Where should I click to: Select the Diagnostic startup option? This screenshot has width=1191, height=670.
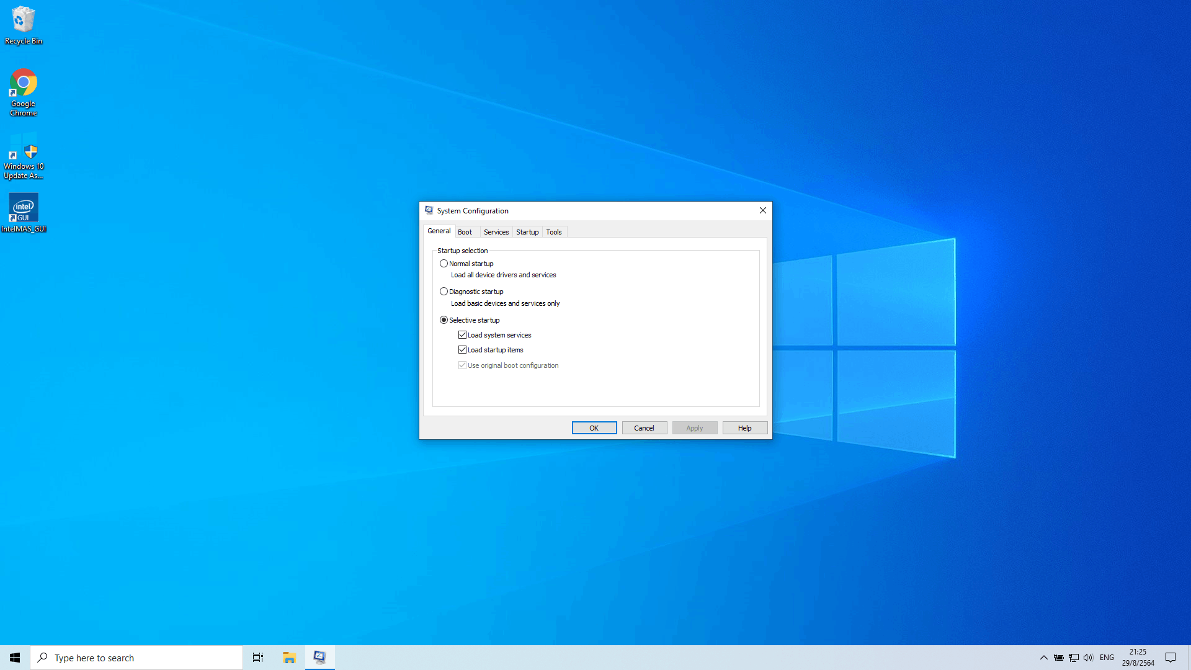click(x=444, y=292)
